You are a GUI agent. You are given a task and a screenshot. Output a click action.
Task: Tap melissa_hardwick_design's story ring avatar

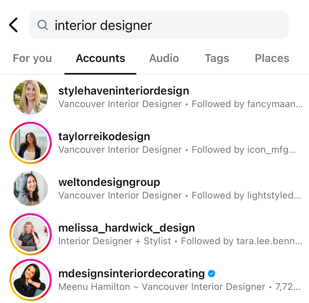[x=30, y=234]
